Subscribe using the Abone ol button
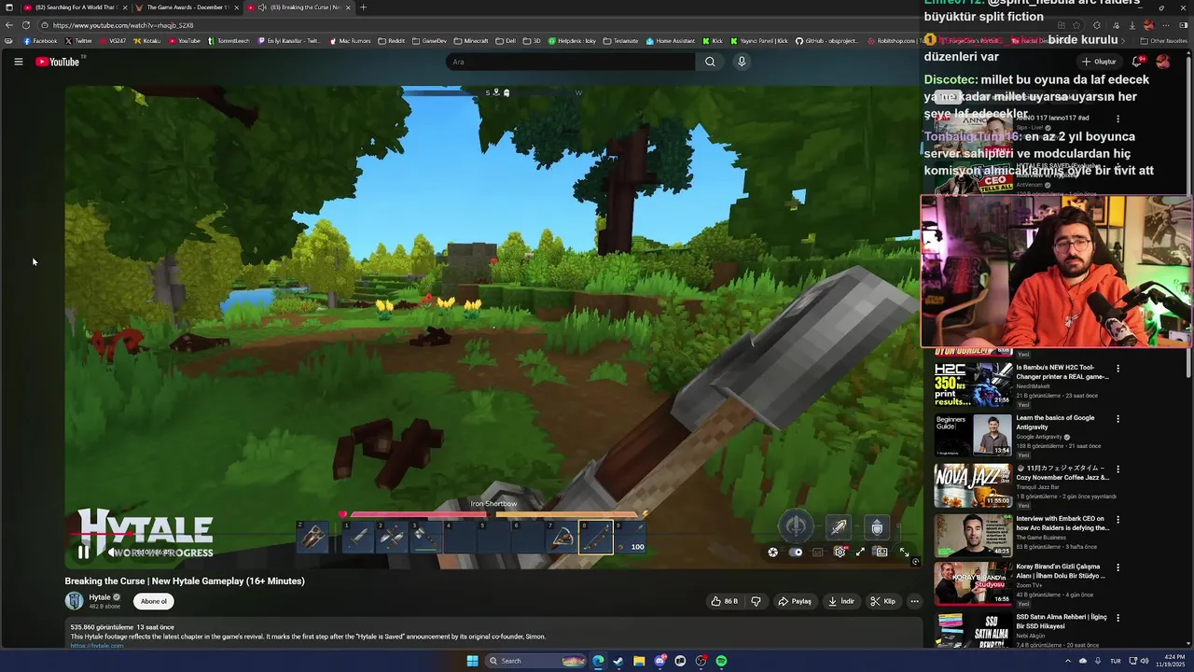The image size is (1194, 672). pyautogui.click(x=154, y=601)
